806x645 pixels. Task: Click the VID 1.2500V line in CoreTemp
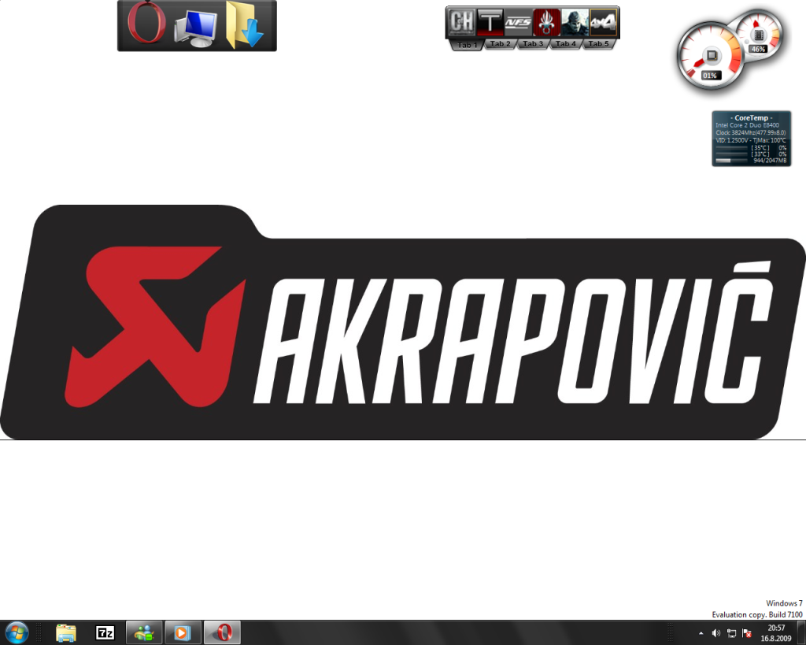(x=750, y=140)
